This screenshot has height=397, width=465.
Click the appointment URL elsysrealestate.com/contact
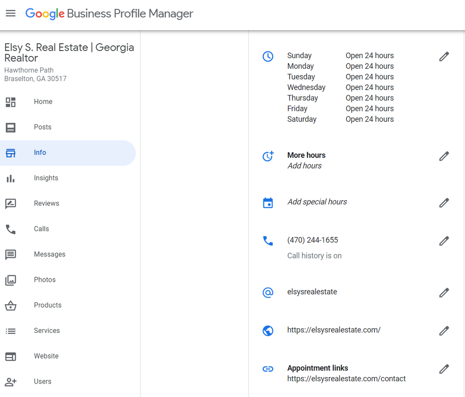pos(346,379)
